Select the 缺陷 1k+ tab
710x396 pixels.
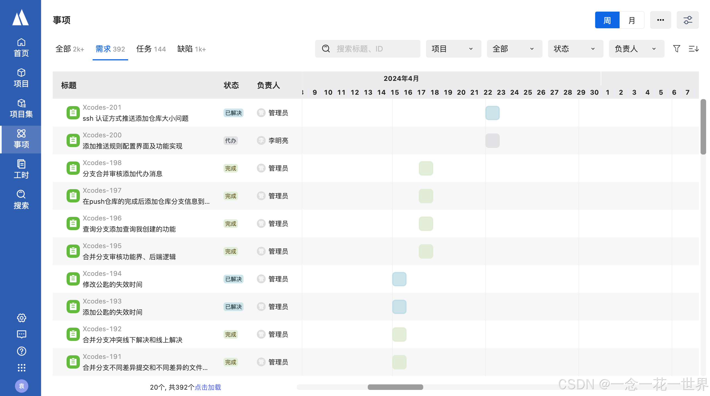pos(191,49)
